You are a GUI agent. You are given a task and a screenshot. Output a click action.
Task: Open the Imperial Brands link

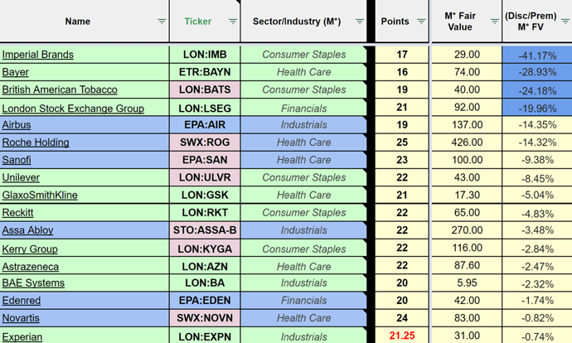click(x=38, y=55)
